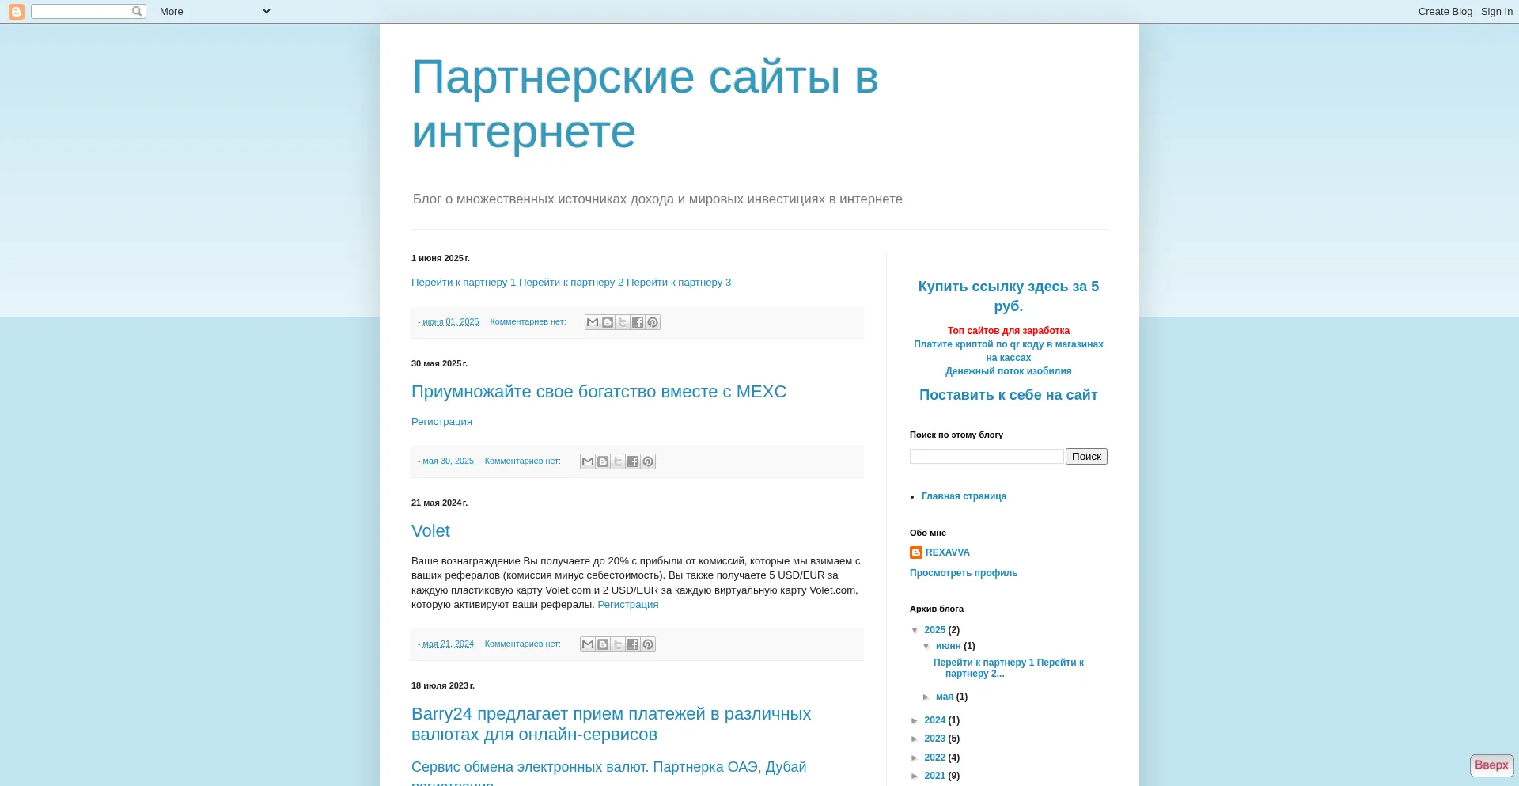The image size is (1519, 786).
Task: Pin the MEXC post to Pinterest
Action: pyautogui.click(x=648, y=461)
